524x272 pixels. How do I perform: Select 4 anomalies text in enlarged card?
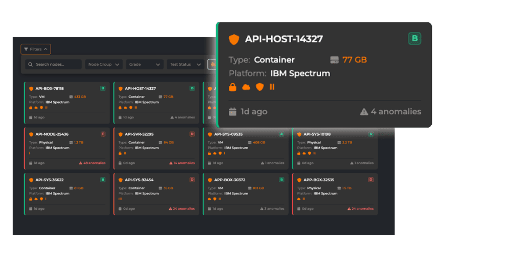(396, 112)
